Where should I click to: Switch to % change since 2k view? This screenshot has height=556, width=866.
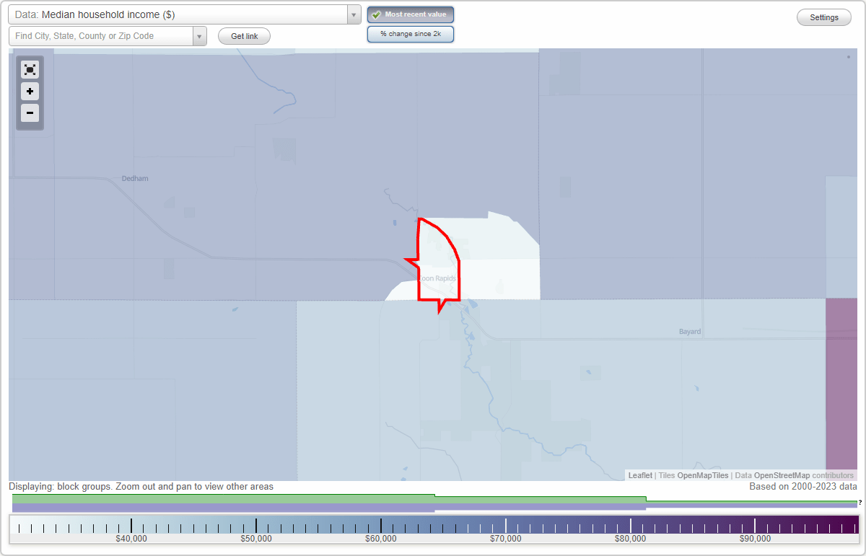[x=410, y=33]
